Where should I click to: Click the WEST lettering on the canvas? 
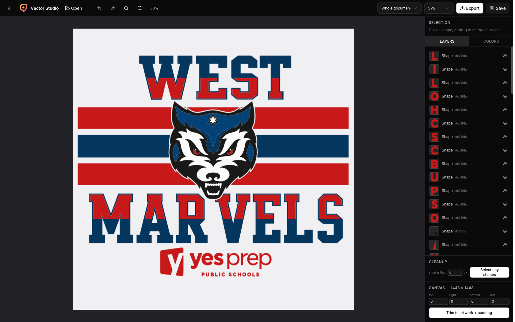[215, 78]
